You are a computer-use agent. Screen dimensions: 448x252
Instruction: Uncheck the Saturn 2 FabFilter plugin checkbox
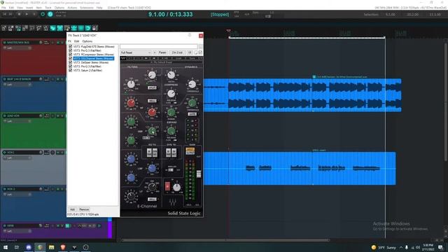click(x=70, y=70)
